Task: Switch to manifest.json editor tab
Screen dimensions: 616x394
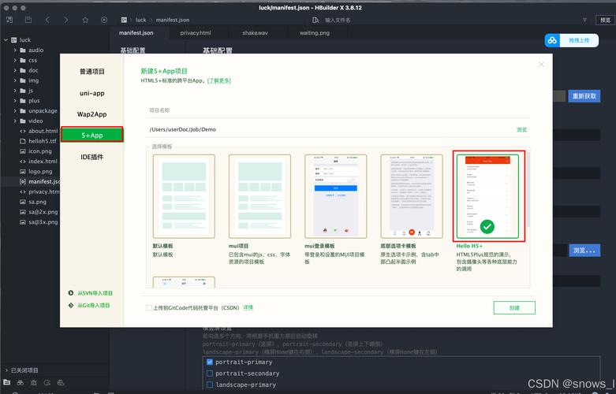Action: 136,33
